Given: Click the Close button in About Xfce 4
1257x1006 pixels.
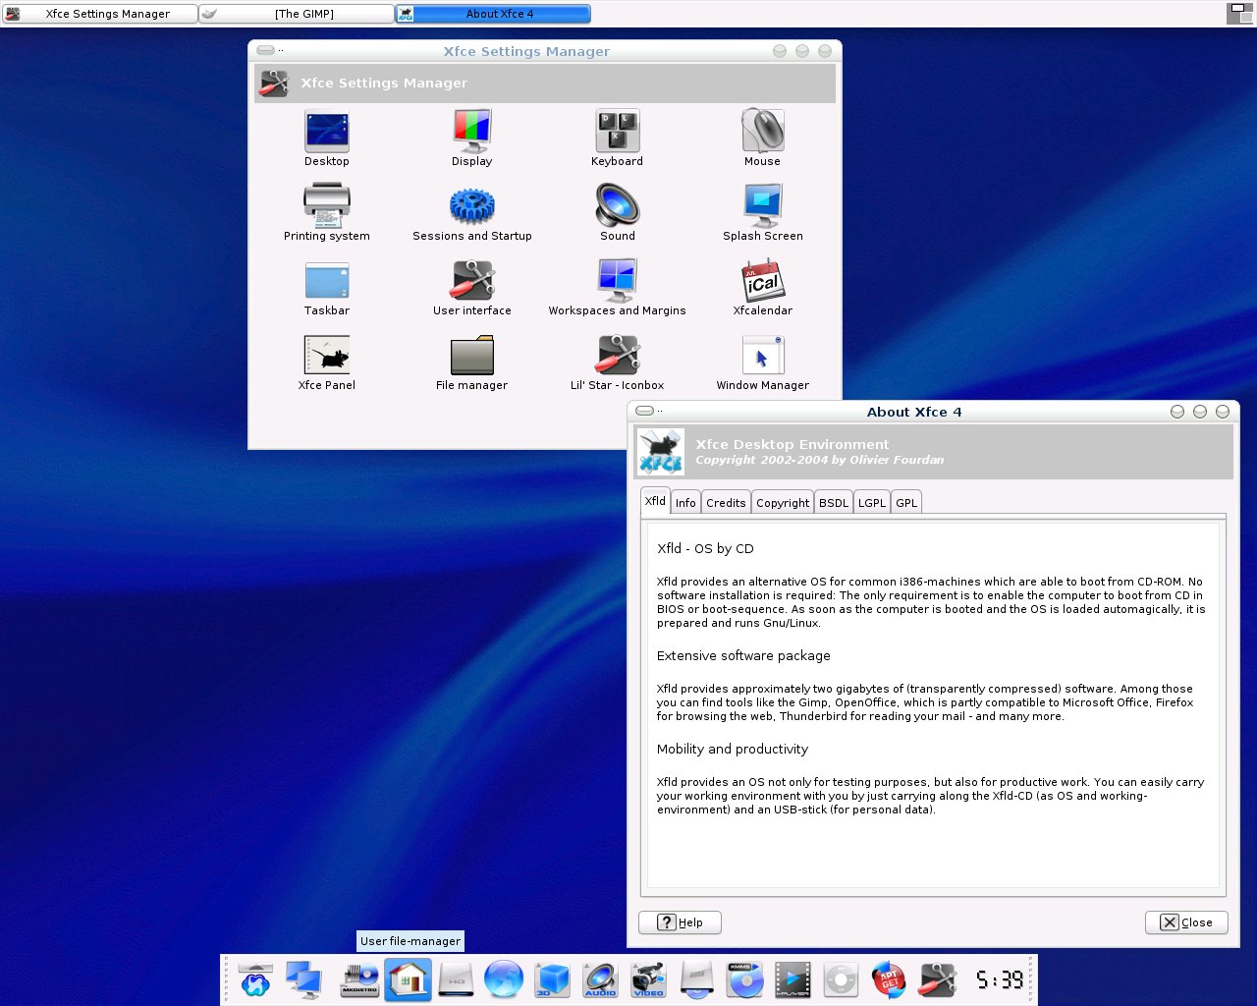Looking at the screenshot, I should pyautogui.click(x=1186, y=922).
